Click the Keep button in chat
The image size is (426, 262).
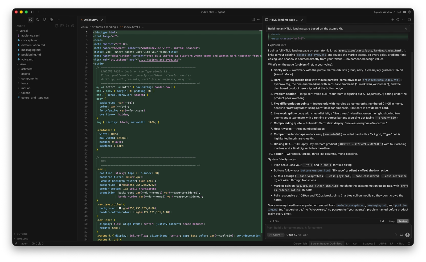click(392, 221)
